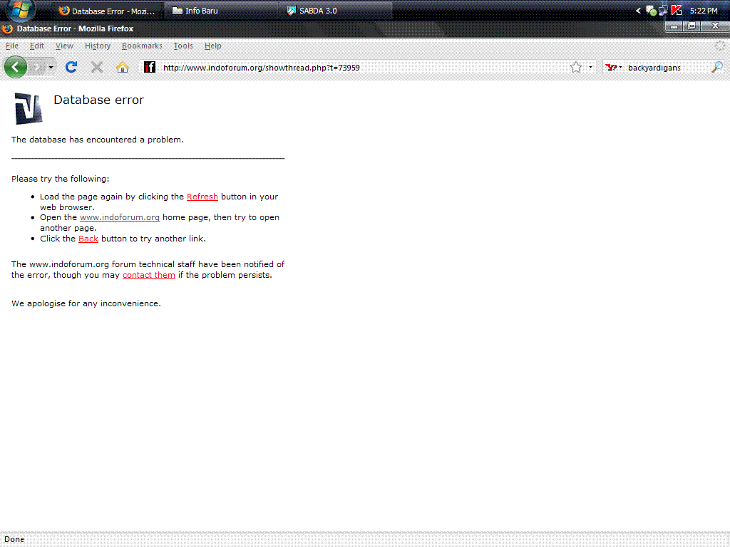This screenshot has height=547, width=730.
Task: Open the Windows Start orb
Action: click(21, 10)
